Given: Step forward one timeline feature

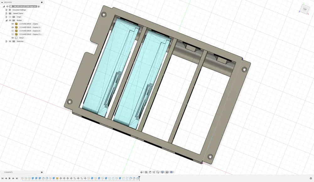Looking at the screenshot, I should [x=13, y=178].
